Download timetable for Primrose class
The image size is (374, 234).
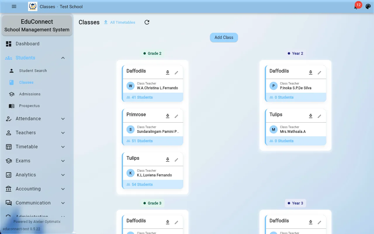pos(168,116)
